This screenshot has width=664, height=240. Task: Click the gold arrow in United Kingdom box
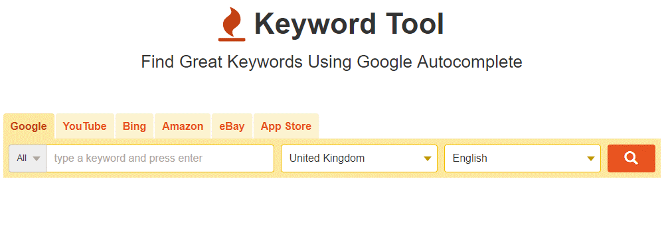coord(427,159)
